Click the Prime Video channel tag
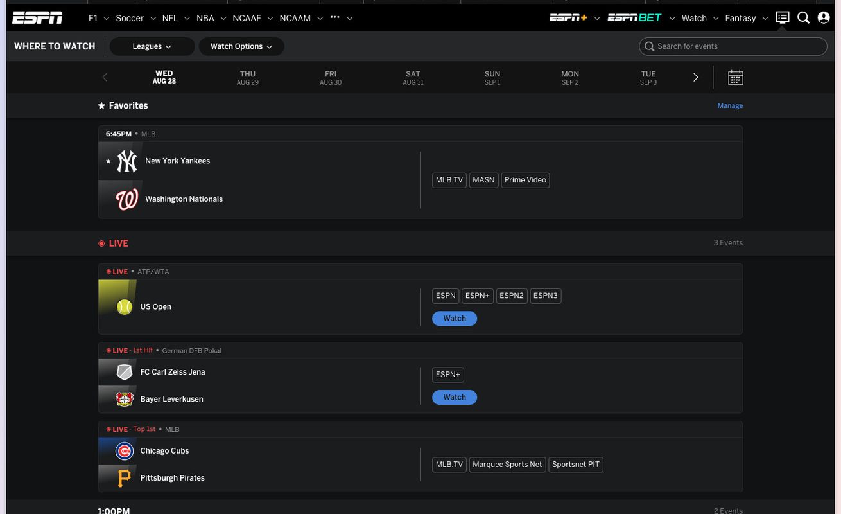Image resolution: width=841 pixels, height=514 pixels. tap(525, 181)
